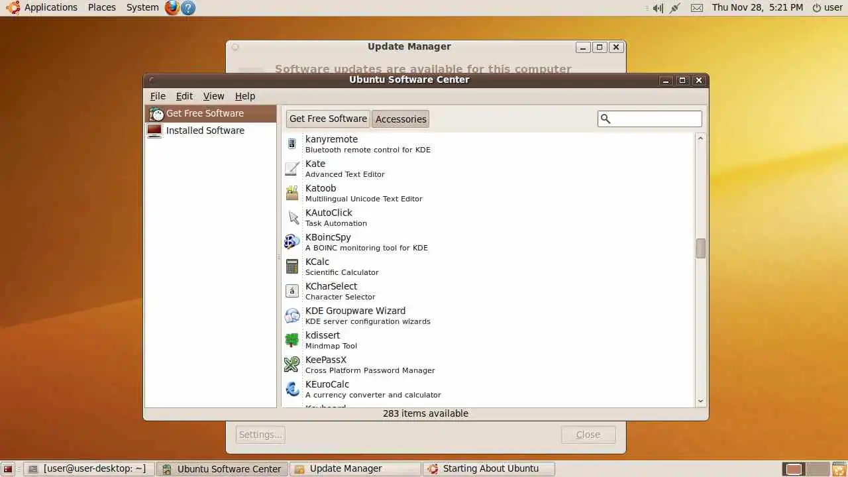
Task: Open the user session menu button
Action: [827, 7]
